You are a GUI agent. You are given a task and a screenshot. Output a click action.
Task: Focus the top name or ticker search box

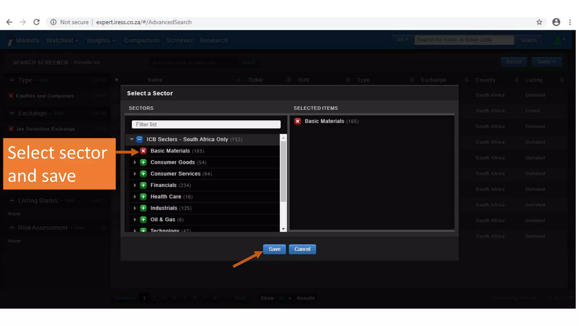pos(464,40)
